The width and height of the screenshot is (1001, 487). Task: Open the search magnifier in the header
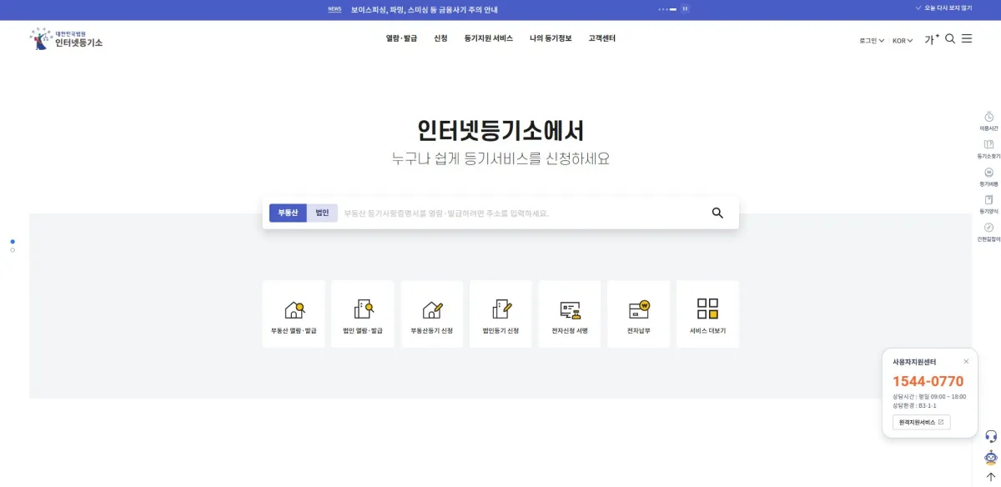click(x=949, y=38)
